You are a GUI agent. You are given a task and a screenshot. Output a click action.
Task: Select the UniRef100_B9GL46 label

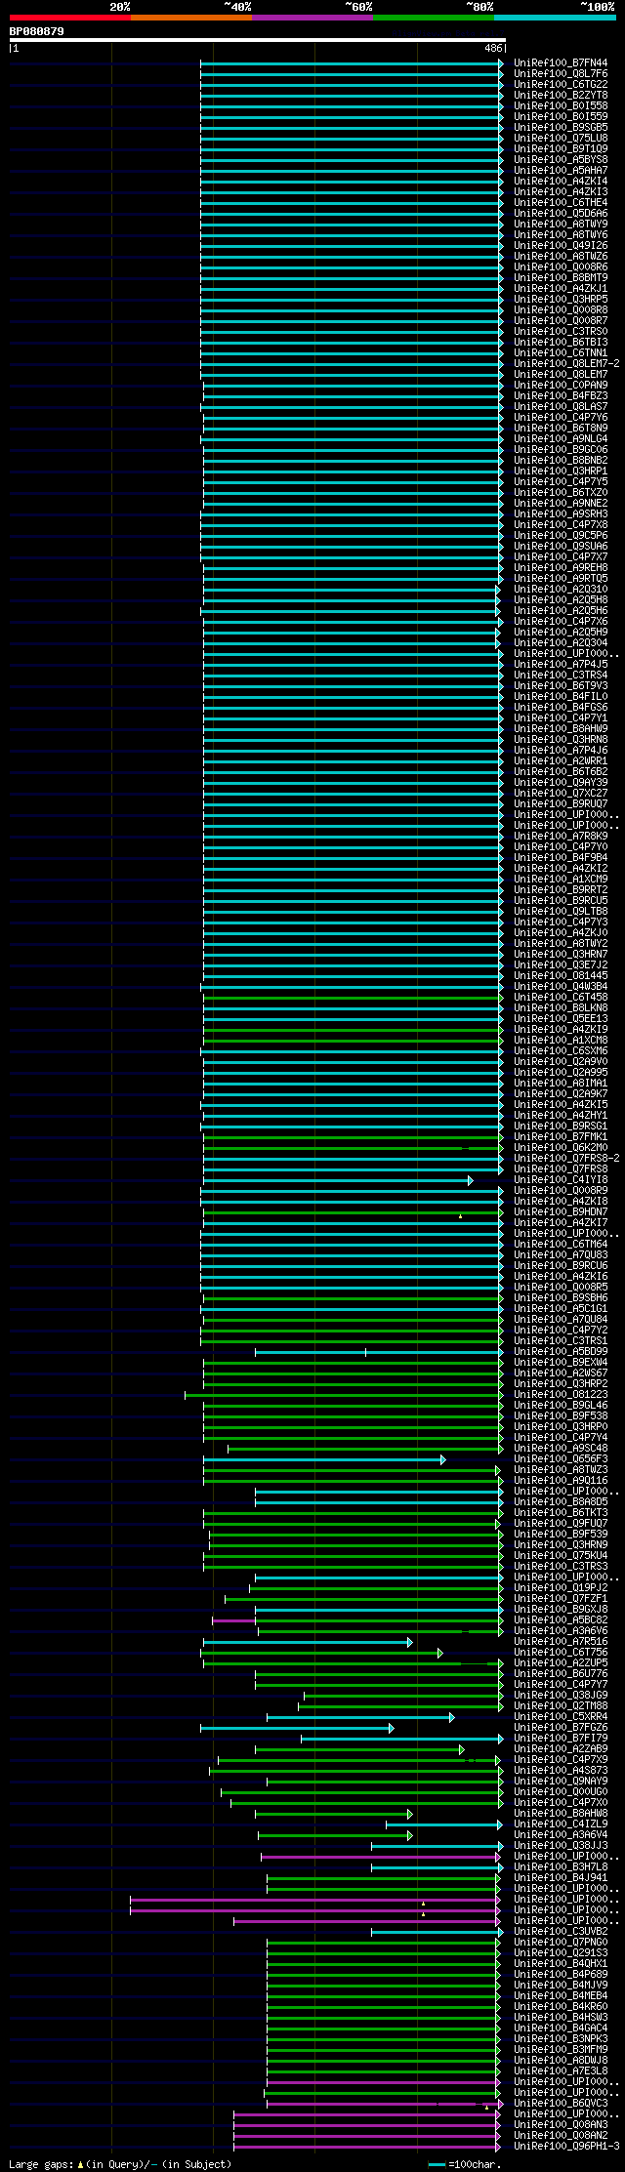(561, 1405)
